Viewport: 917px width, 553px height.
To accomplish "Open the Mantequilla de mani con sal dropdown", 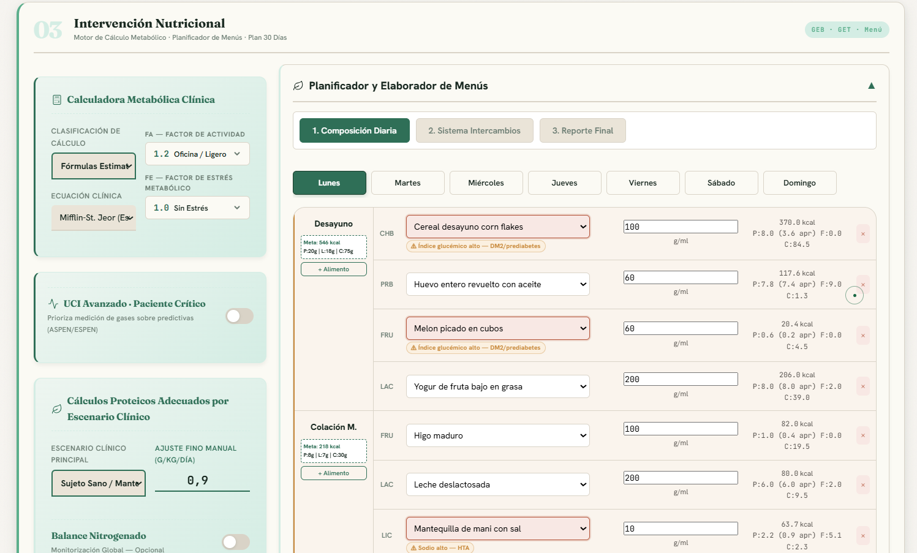I will coord(498,529).
